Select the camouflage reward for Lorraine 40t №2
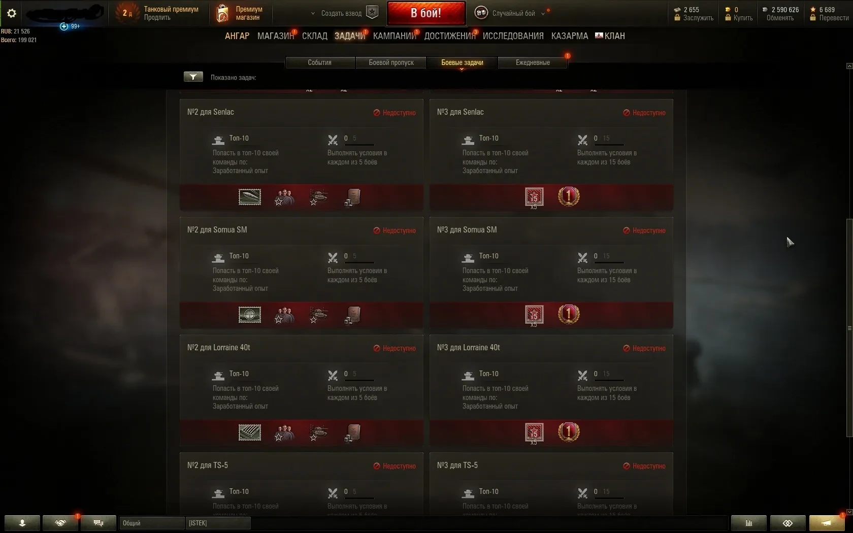Image resolution: width=853 pixels, height=533 pixels. (x=250, y=432)
